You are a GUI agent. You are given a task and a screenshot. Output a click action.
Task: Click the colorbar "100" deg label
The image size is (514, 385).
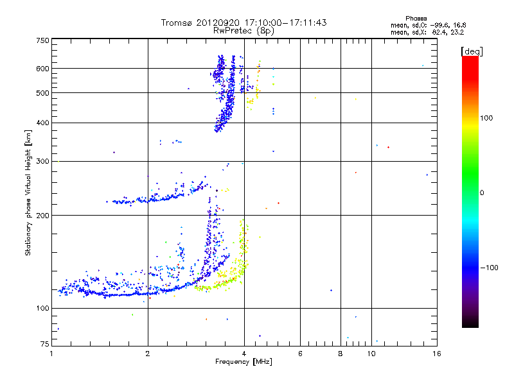[x=486, y=118]
